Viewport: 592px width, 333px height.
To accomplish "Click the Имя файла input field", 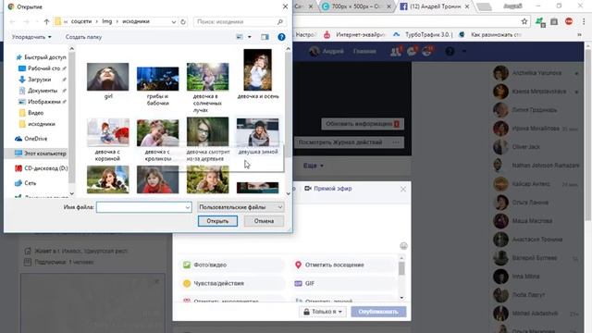I will (141, 207).
